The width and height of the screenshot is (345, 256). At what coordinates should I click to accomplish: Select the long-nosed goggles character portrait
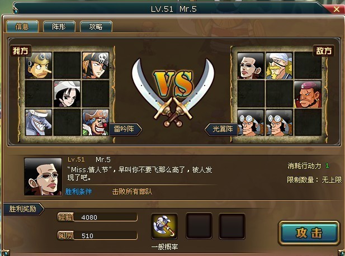pos(39,65)
